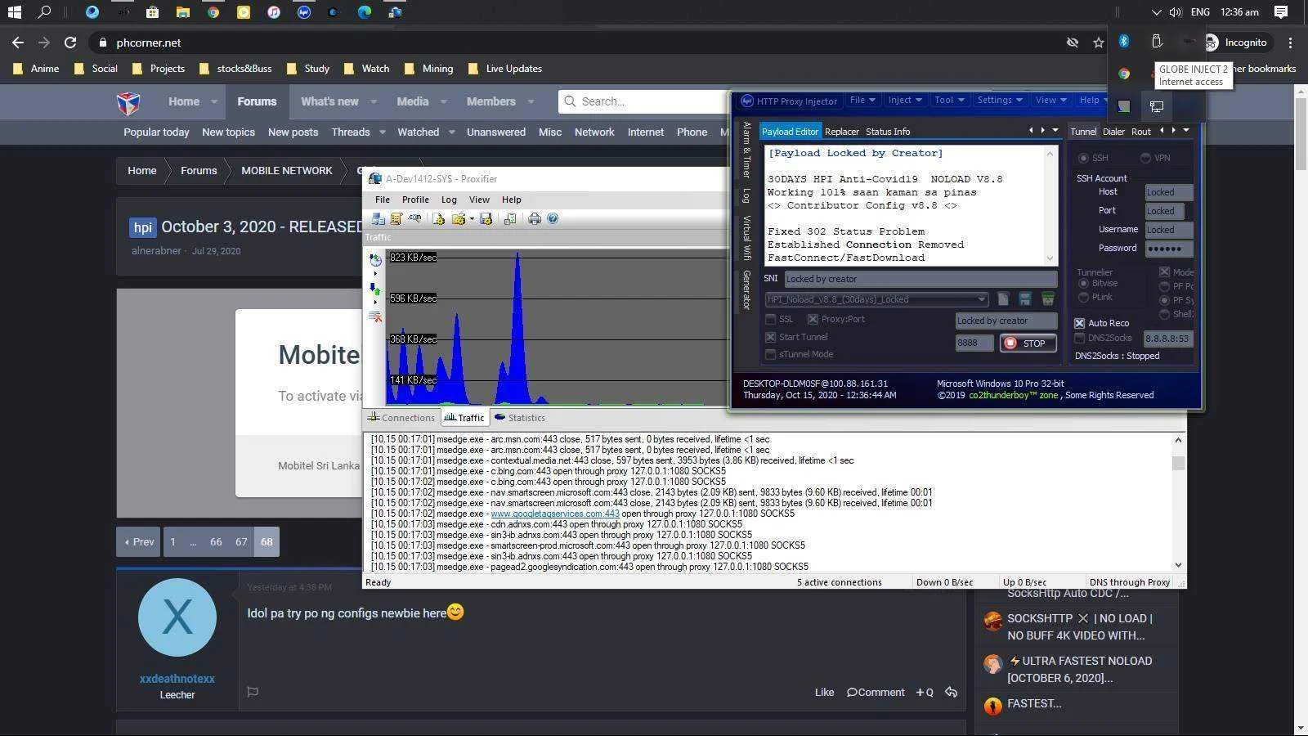Image resolution: width=1308 pixels, height=736 pixels.
Task: Click save config floppy icon in HTTP Proxy Injector
Action: (x=1025, y=299)
